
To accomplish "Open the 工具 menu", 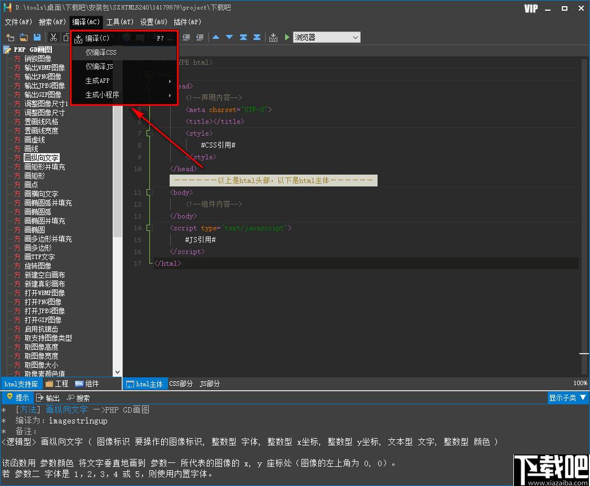I will coord(119,22).
